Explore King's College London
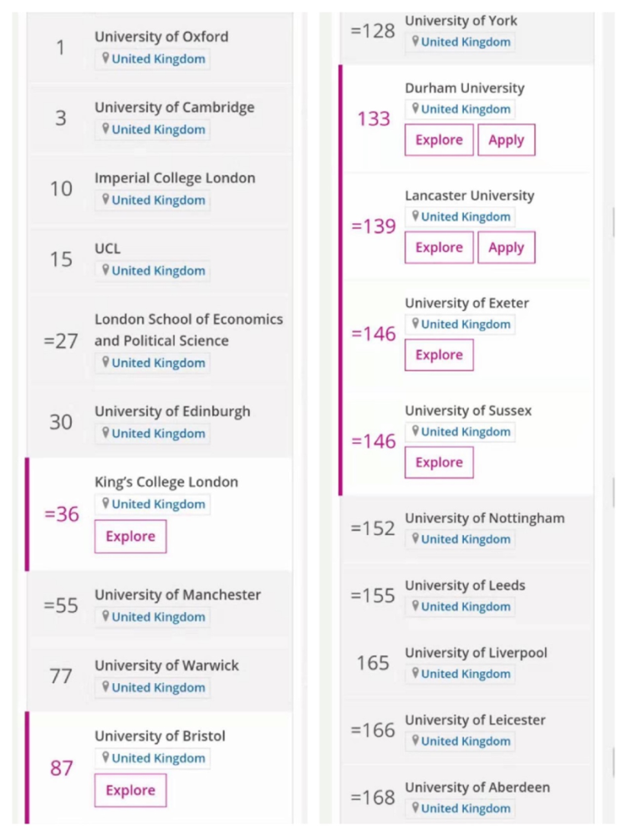627x836 pixels. 130,537
